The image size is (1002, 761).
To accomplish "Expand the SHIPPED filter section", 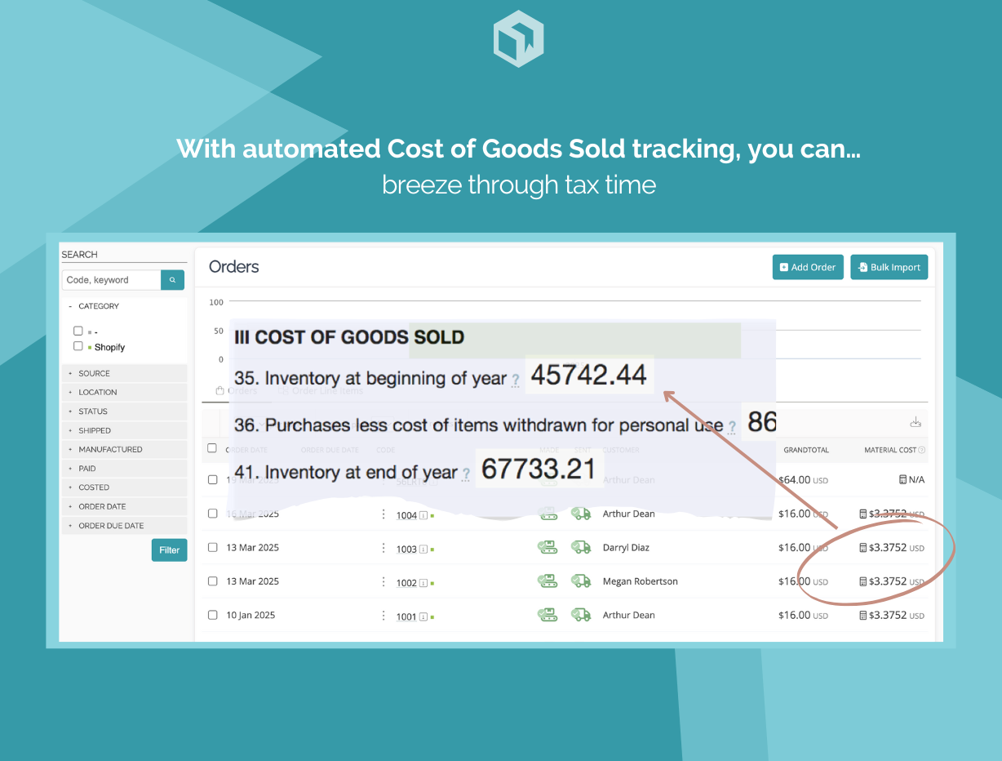I will (x=124, y=430).
